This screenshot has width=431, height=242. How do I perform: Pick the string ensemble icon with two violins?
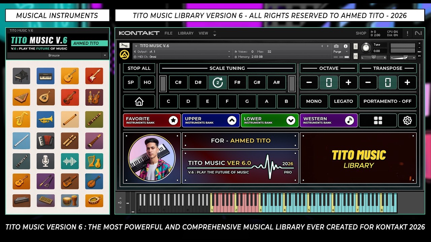[x=94, y=97]
